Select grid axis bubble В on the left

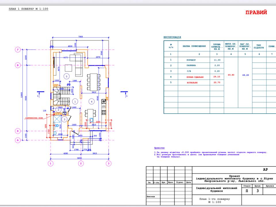[18, 65]
